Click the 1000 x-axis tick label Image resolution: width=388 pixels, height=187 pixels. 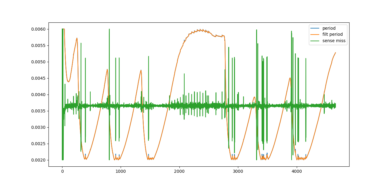(x=121, y=171)
